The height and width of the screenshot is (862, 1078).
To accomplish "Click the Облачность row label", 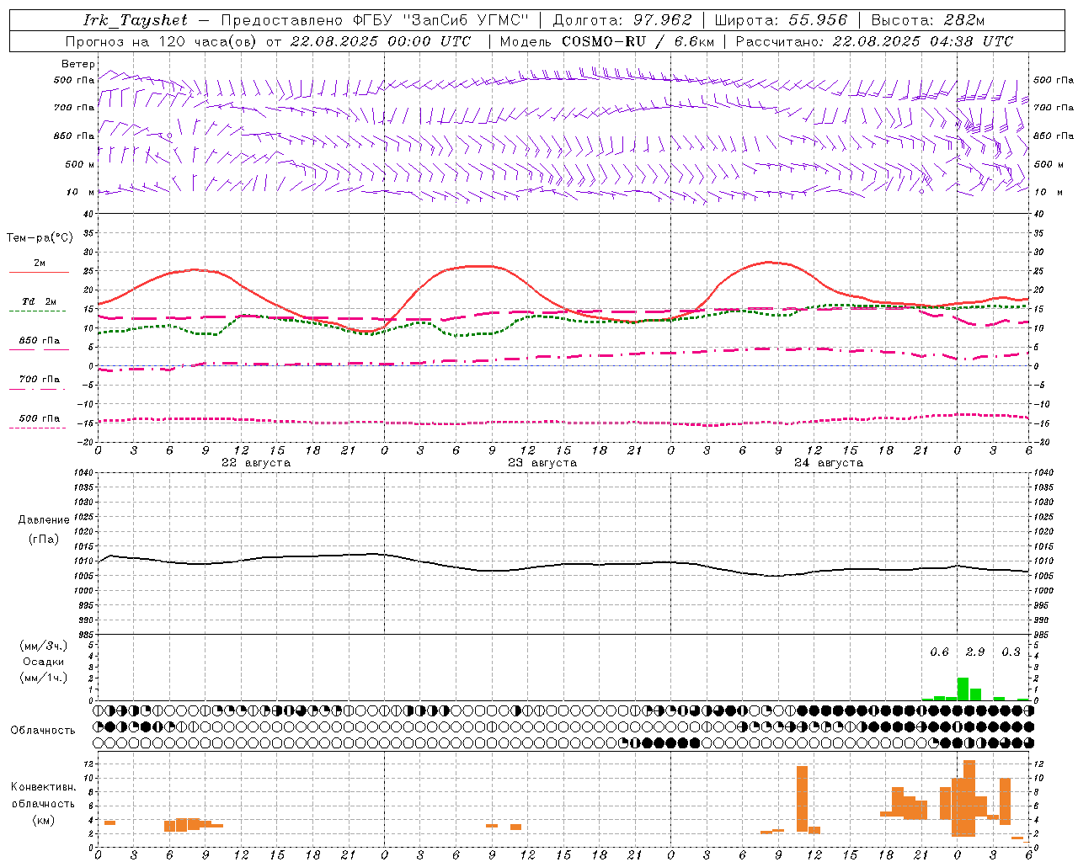I will (43, 731).
